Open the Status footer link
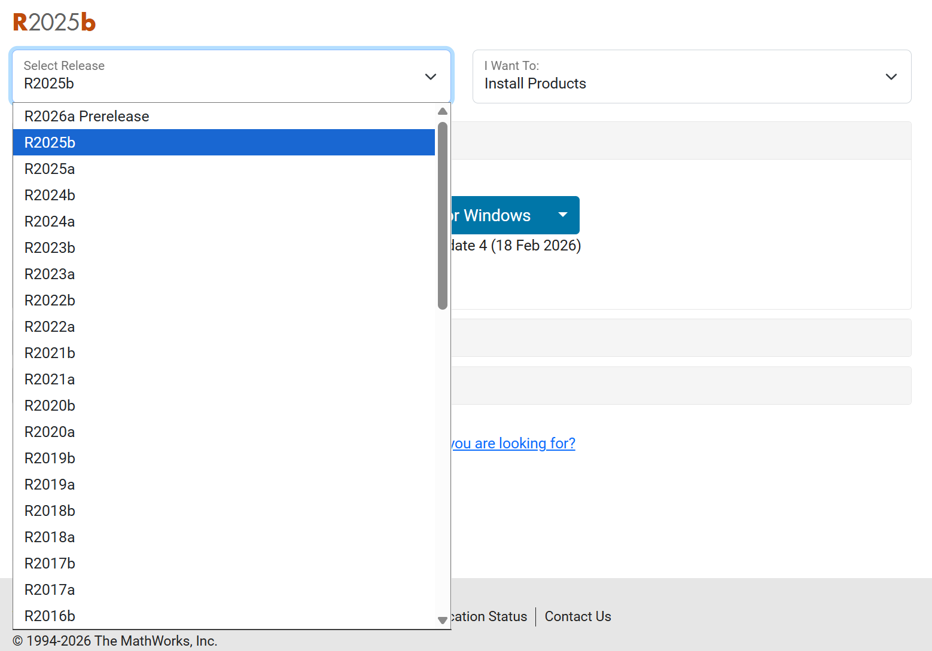The height and width of the screenshot is (651, 932). pyautogui.click(x=489, y=616)
